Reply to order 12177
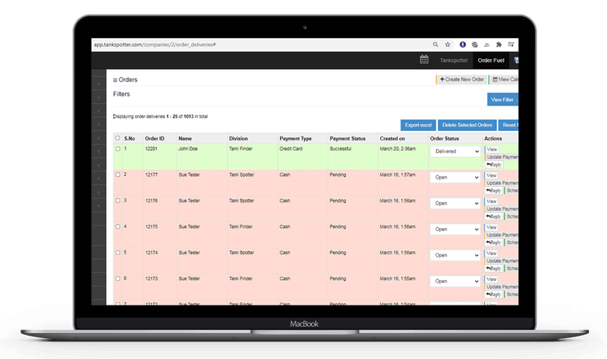Screen dimensions: 607x359 [494, 191]
